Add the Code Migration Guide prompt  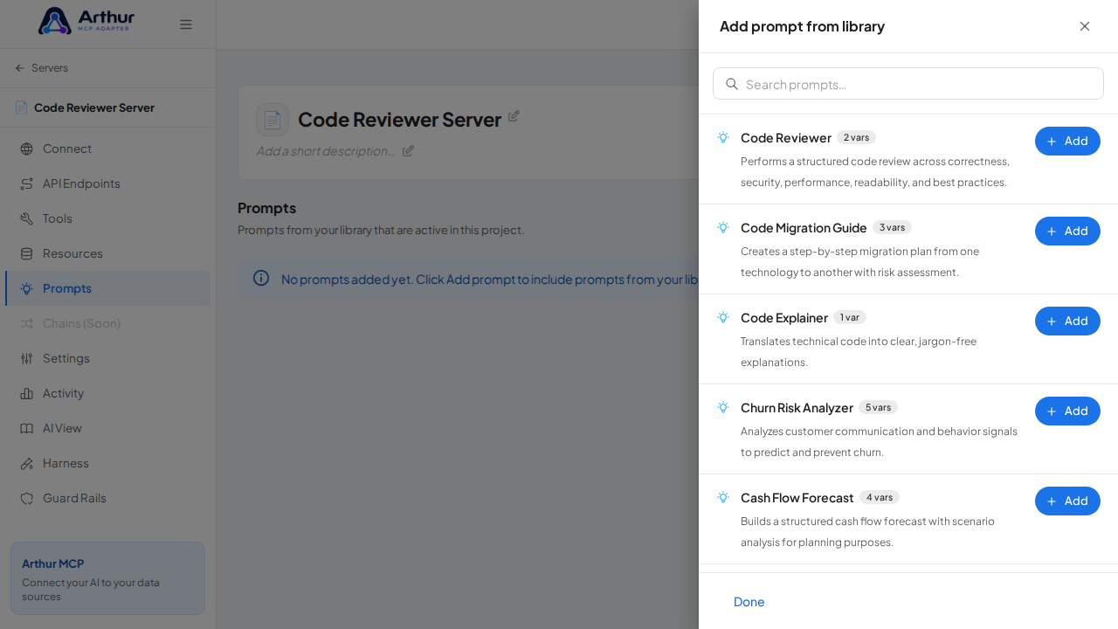[x=1067, y=231]
